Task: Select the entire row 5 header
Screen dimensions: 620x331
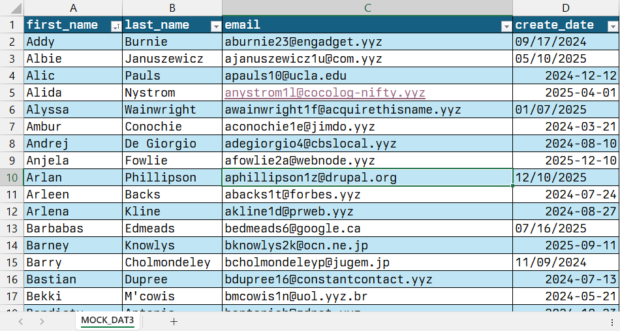Action: pos(11,93)
